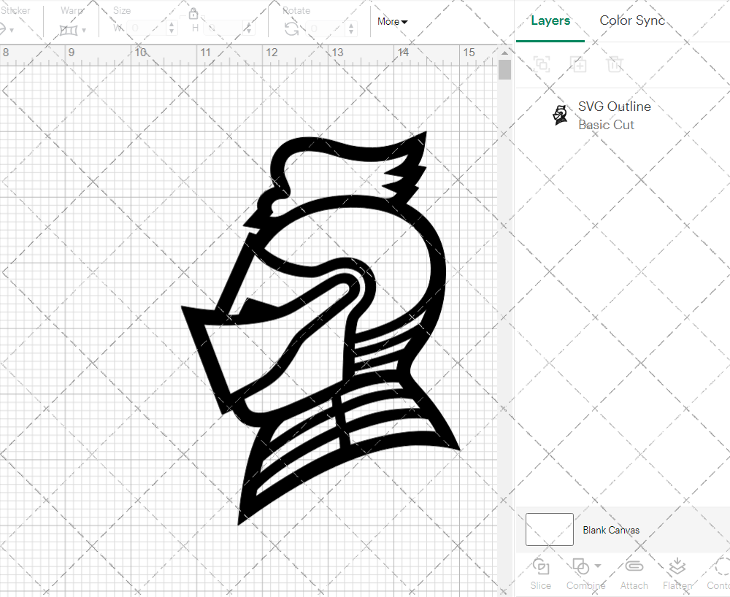Switch to the Layers tab
730x597 pixels.
point(550,20)
